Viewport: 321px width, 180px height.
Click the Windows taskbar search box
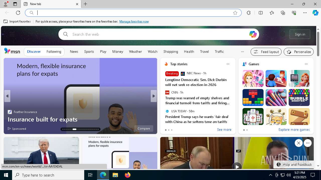pos(48,175)
